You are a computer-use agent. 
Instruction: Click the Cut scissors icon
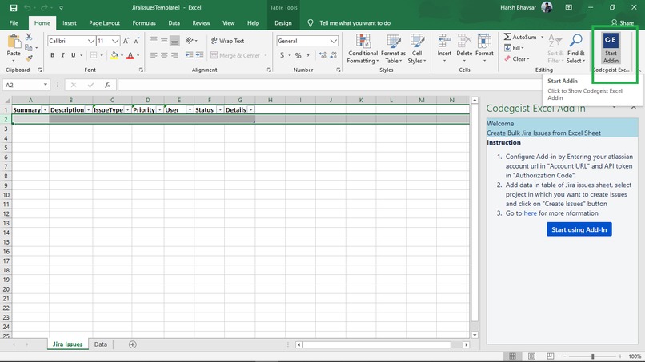point(29,37)
